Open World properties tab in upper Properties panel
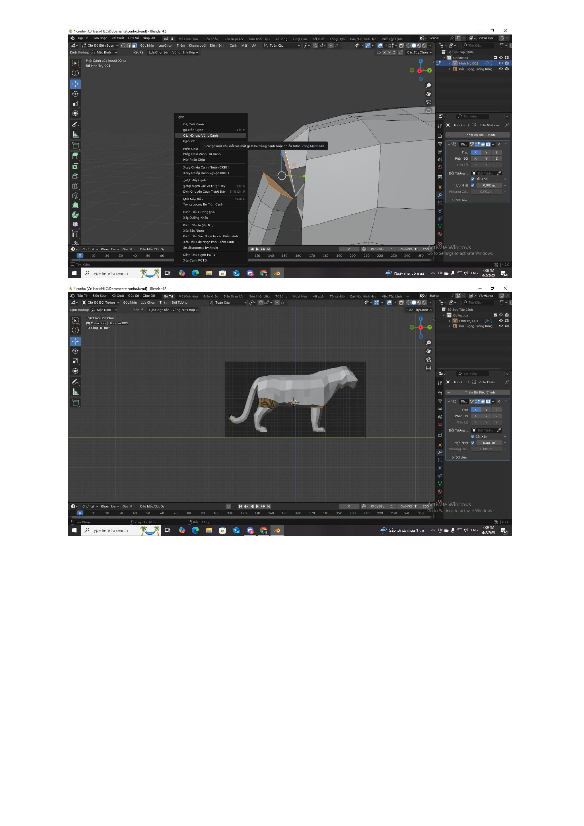 point(439,168)
